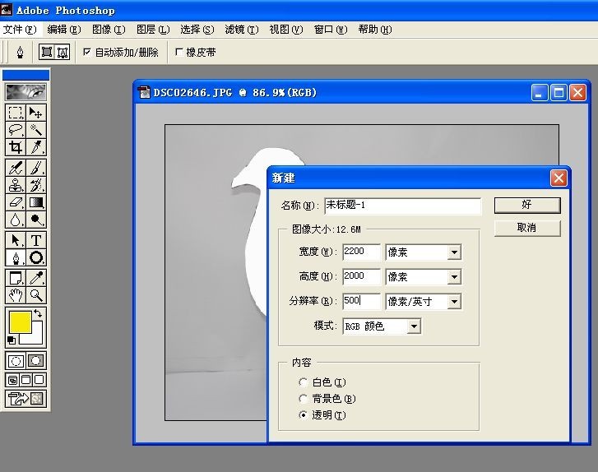Click the pen preset icon in options bar
The image size is (598, 472).
pos(21,53)
